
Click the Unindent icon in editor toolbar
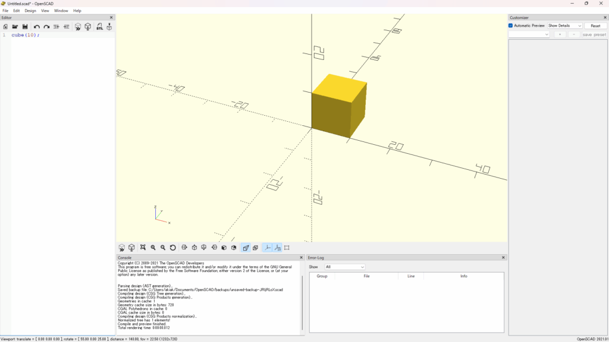56,27
